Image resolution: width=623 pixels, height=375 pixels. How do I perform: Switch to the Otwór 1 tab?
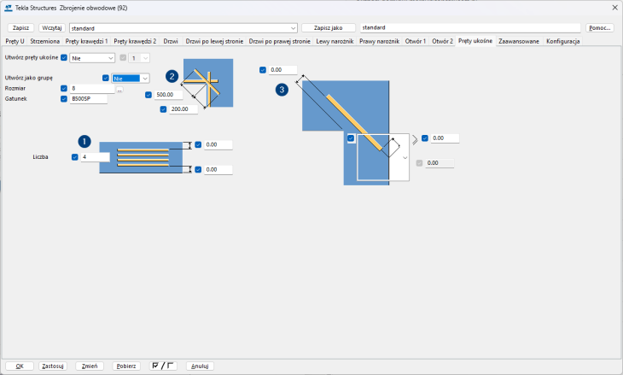pyautogui.click(x=416, y=41)
